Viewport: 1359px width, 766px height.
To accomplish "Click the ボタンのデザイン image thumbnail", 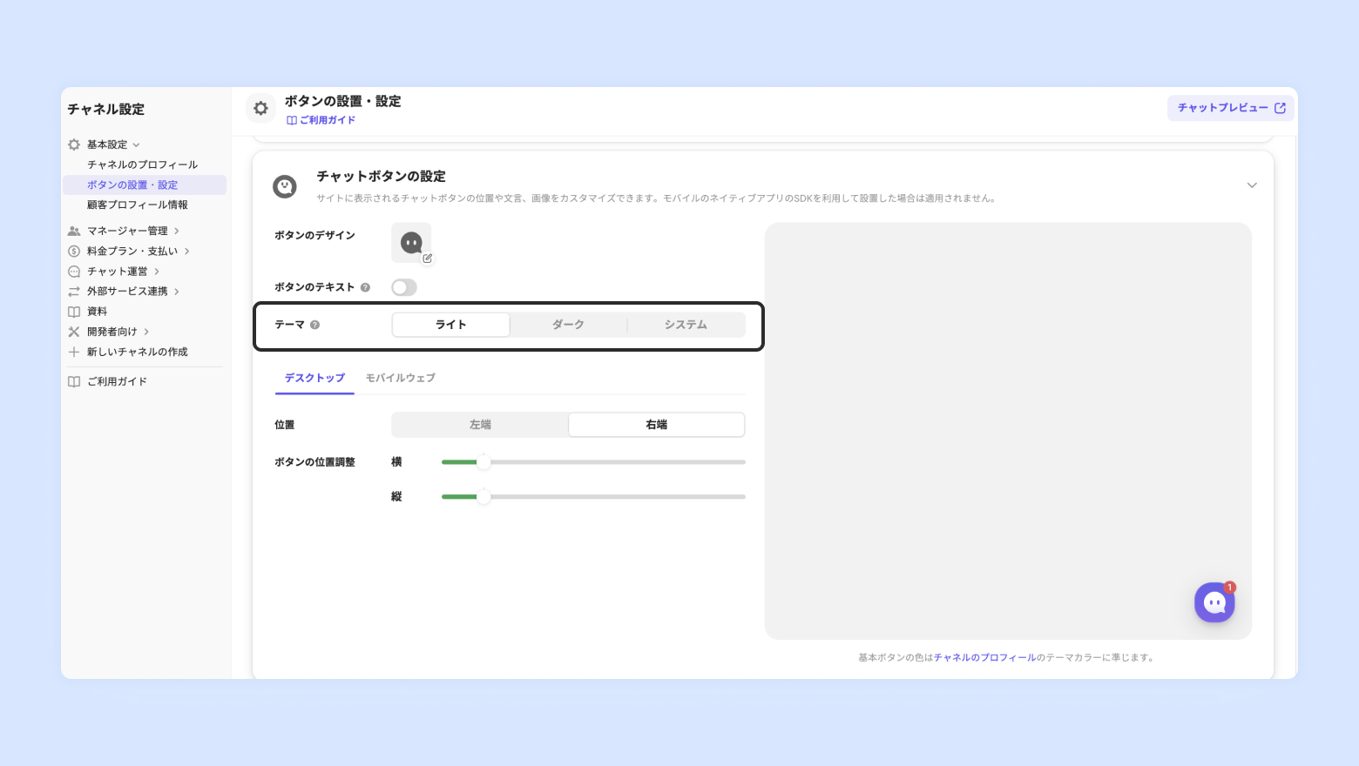I will [411, 243].
